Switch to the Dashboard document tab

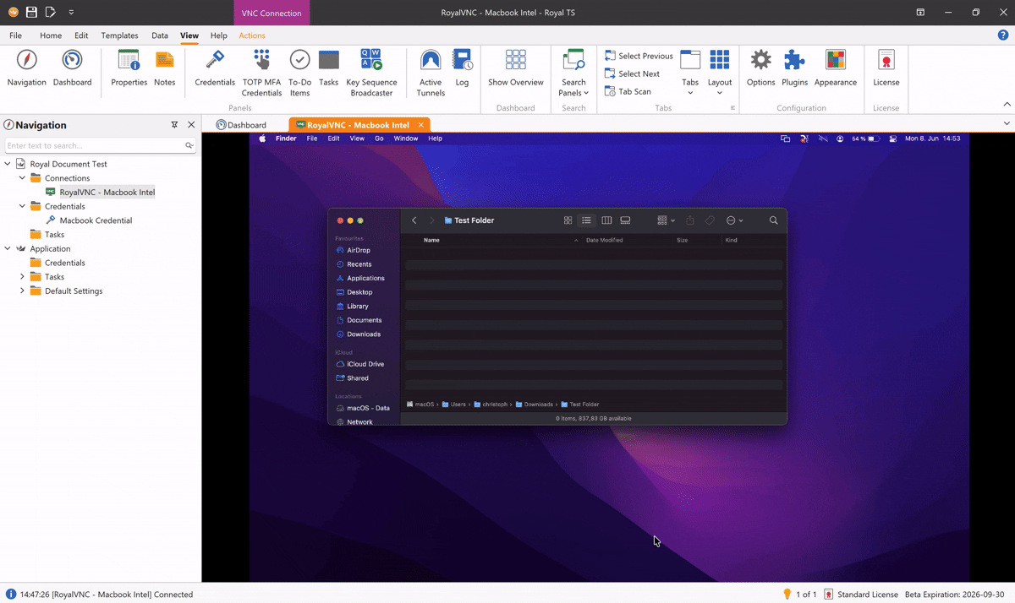(241, 125)
